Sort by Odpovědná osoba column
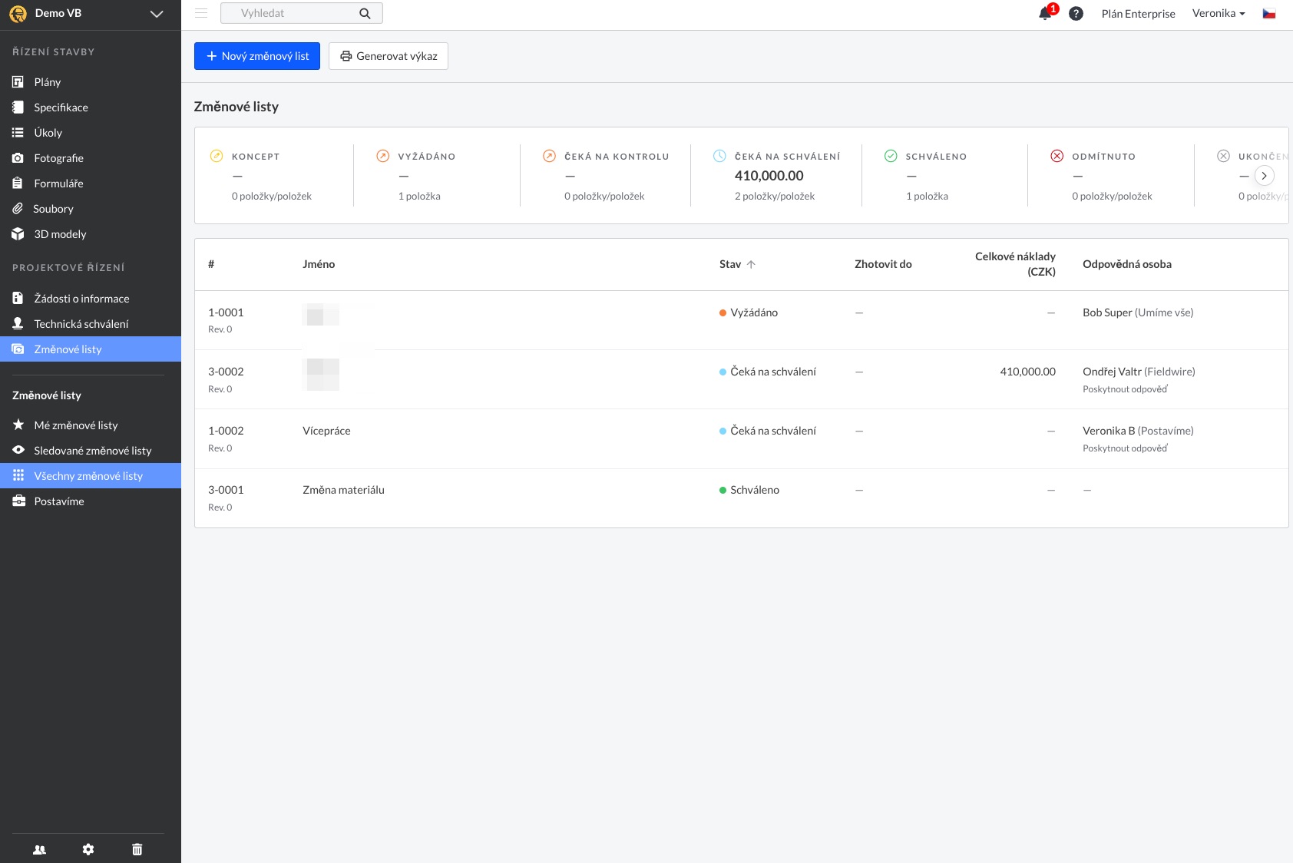Screen dimensions: 1293x863 (x=1126, y=264)
